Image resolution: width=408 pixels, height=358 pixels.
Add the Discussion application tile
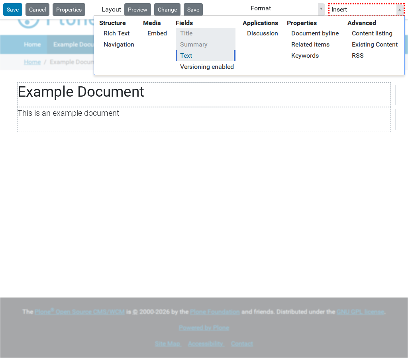coord(263,33)
